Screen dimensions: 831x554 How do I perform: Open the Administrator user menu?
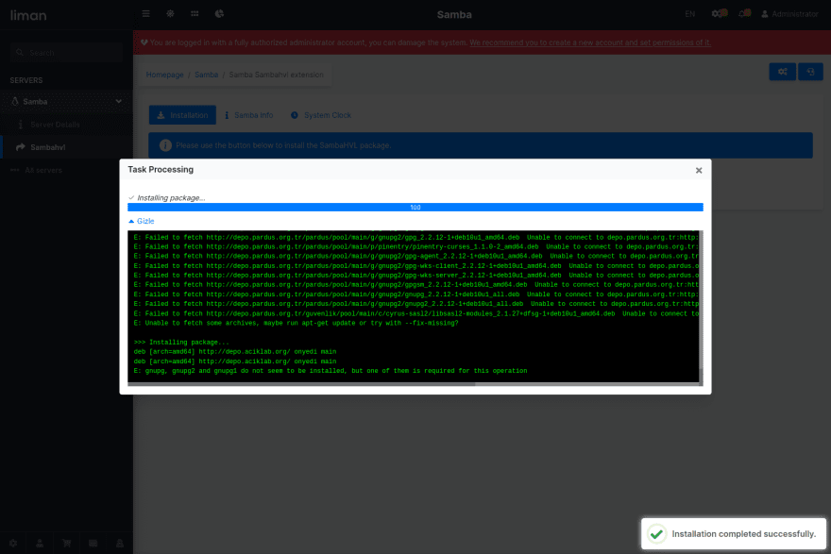(x=789, y=14)
